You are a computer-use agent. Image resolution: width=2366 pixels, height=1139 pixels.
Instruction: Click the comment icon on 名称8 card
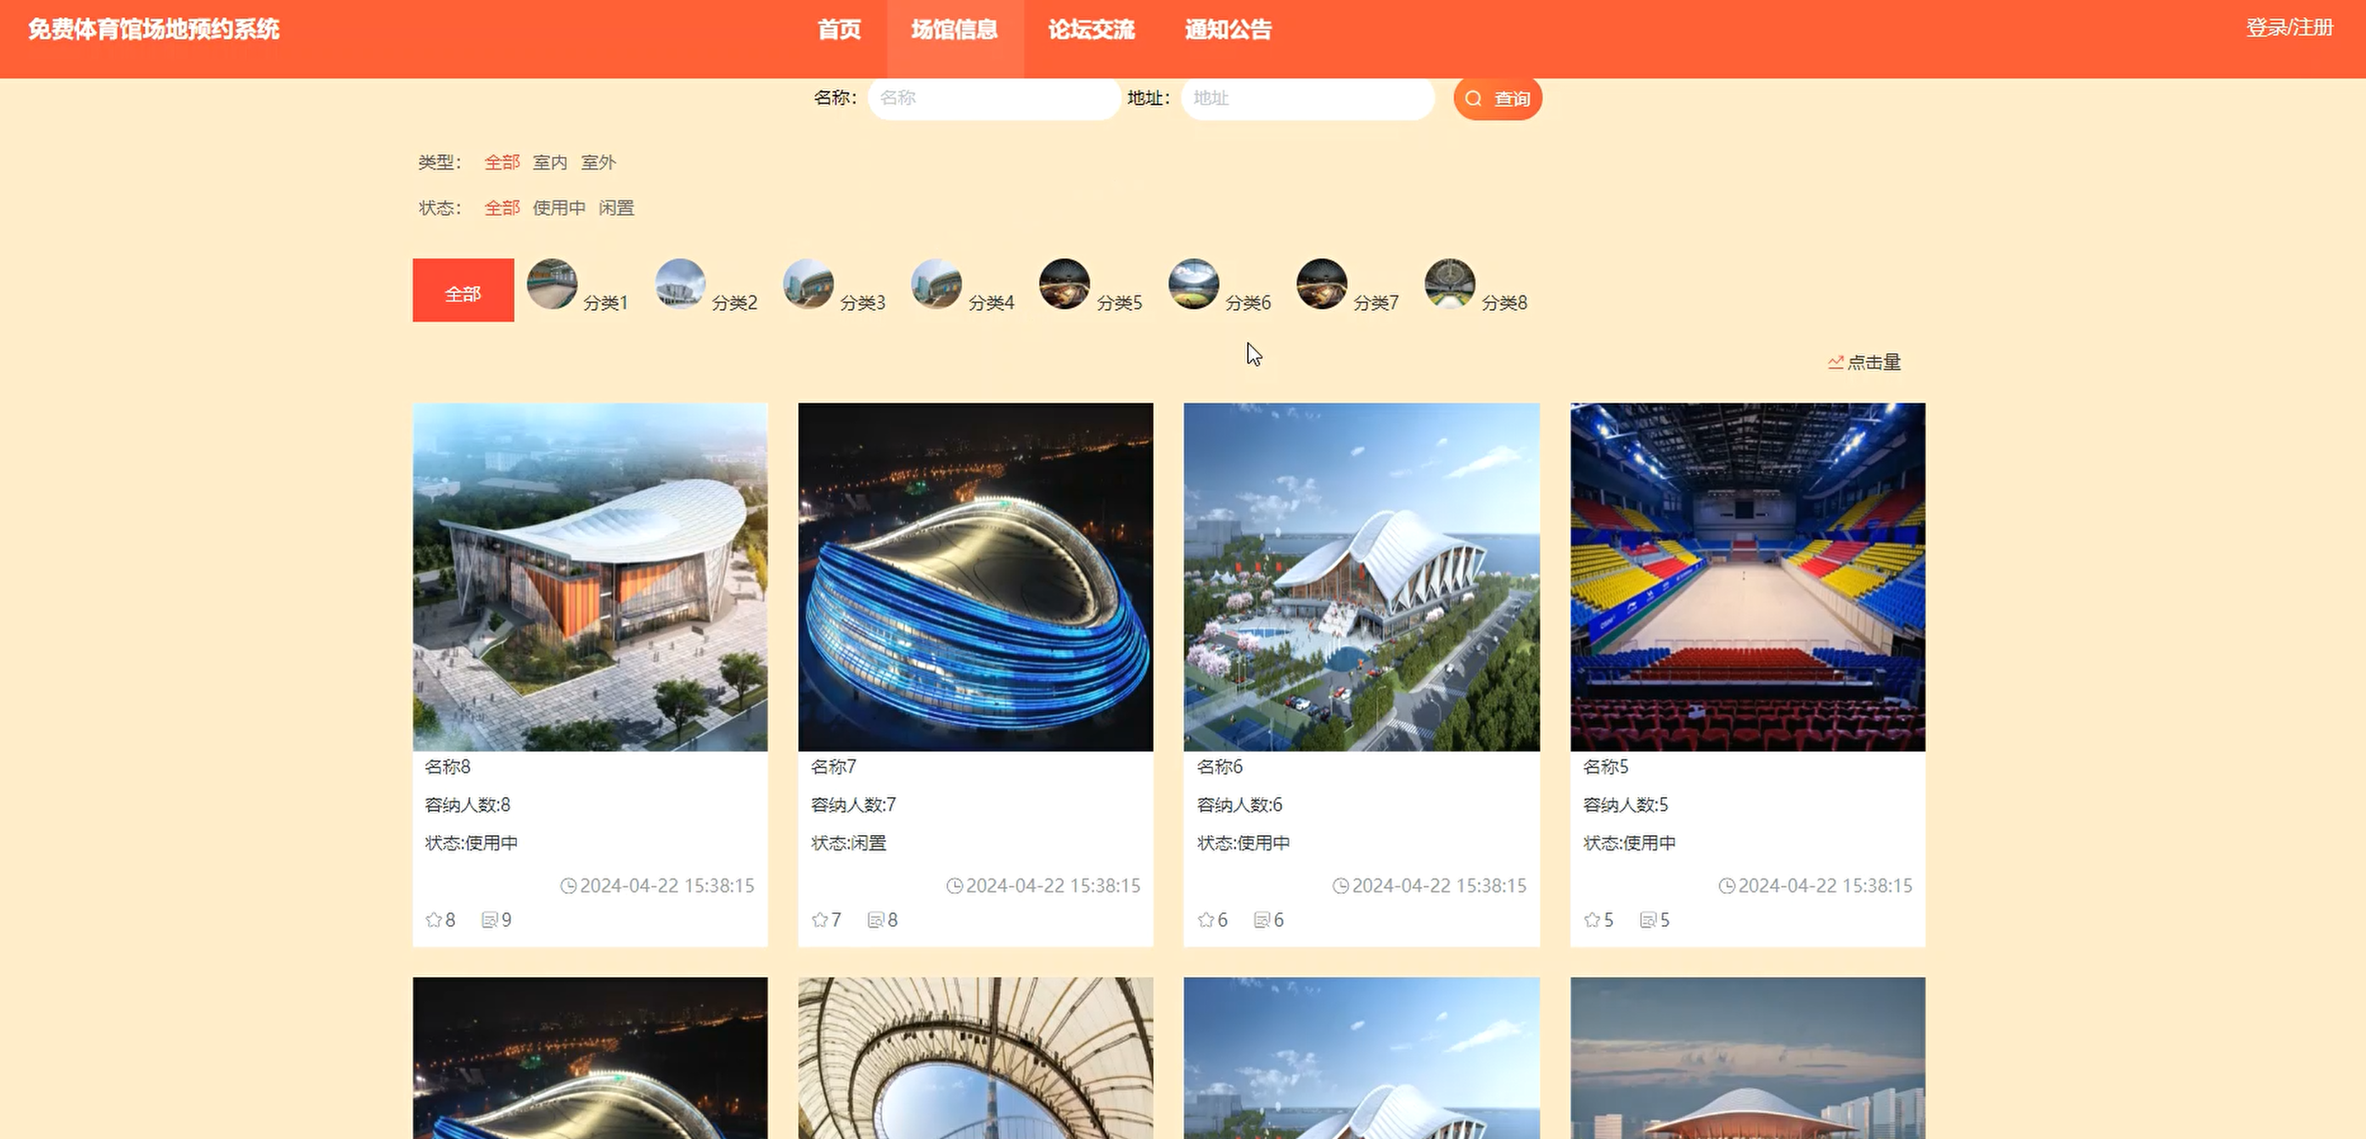(x=490, y=919)
